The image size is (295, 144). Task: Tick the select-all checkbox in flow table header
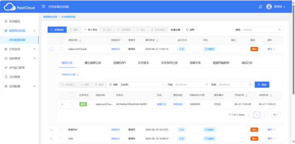click(x=61, y=40)
